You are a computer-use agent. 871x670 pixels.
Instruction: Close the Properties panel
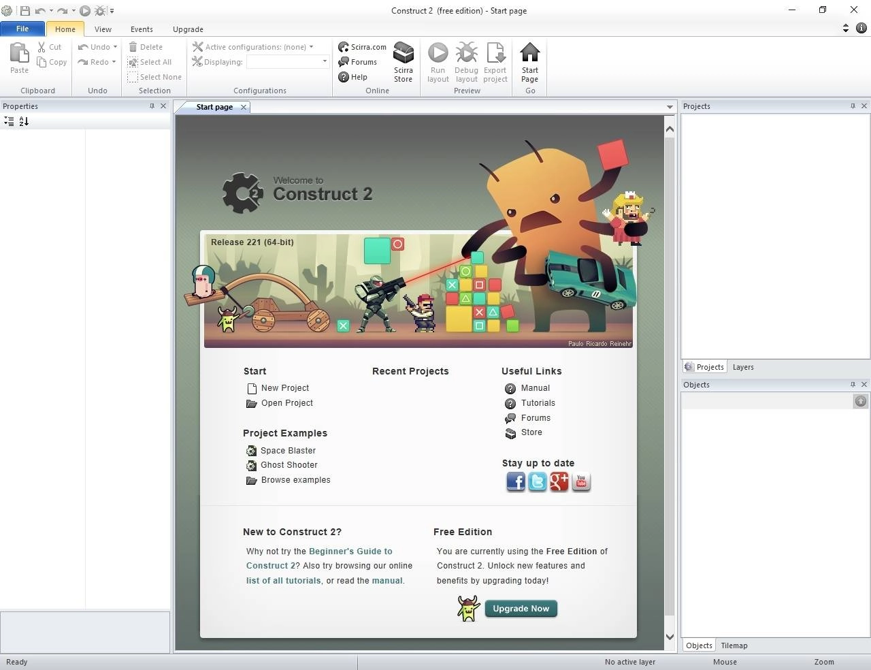(x=163, y=106)
